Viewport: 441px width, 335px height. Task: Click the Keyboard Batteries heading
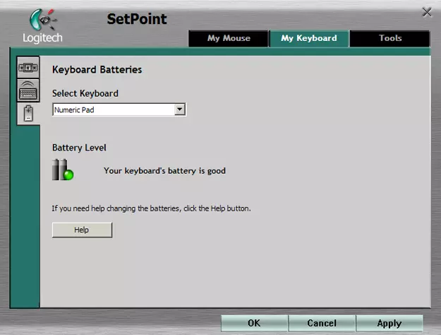pyautogui.click(x=97, y=69)
